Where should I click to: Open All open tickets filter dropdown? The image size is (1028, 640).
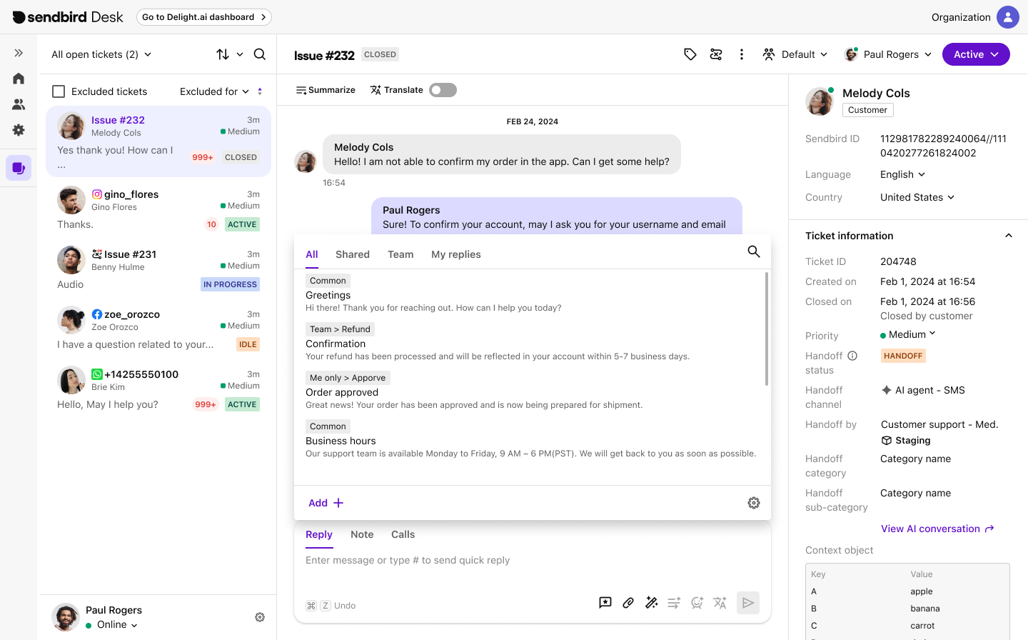[x=101, y=54]
